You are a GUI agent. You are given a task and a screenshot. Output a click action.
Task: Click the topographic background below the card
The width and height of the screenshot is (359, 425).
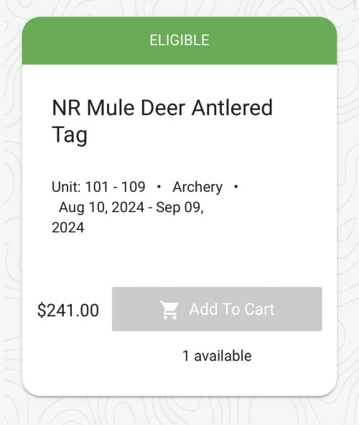tap(179, 411)
